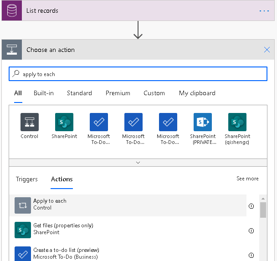The width and height of the screenshot is (277, 261).
Task: Pick the SharePoint (qishengc) connector icon
Action: 237,122
